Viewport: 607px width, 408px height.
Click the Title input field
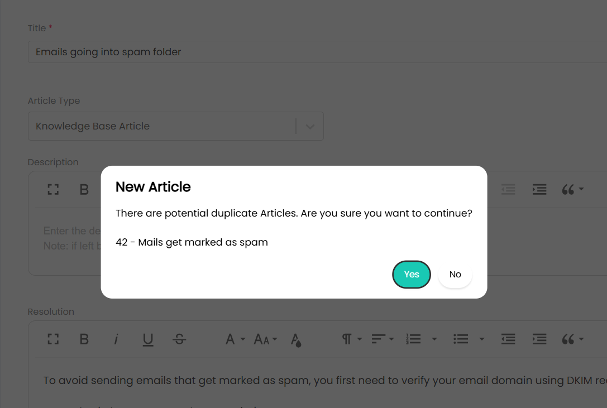pyautogui.click(x=313, y=52)
